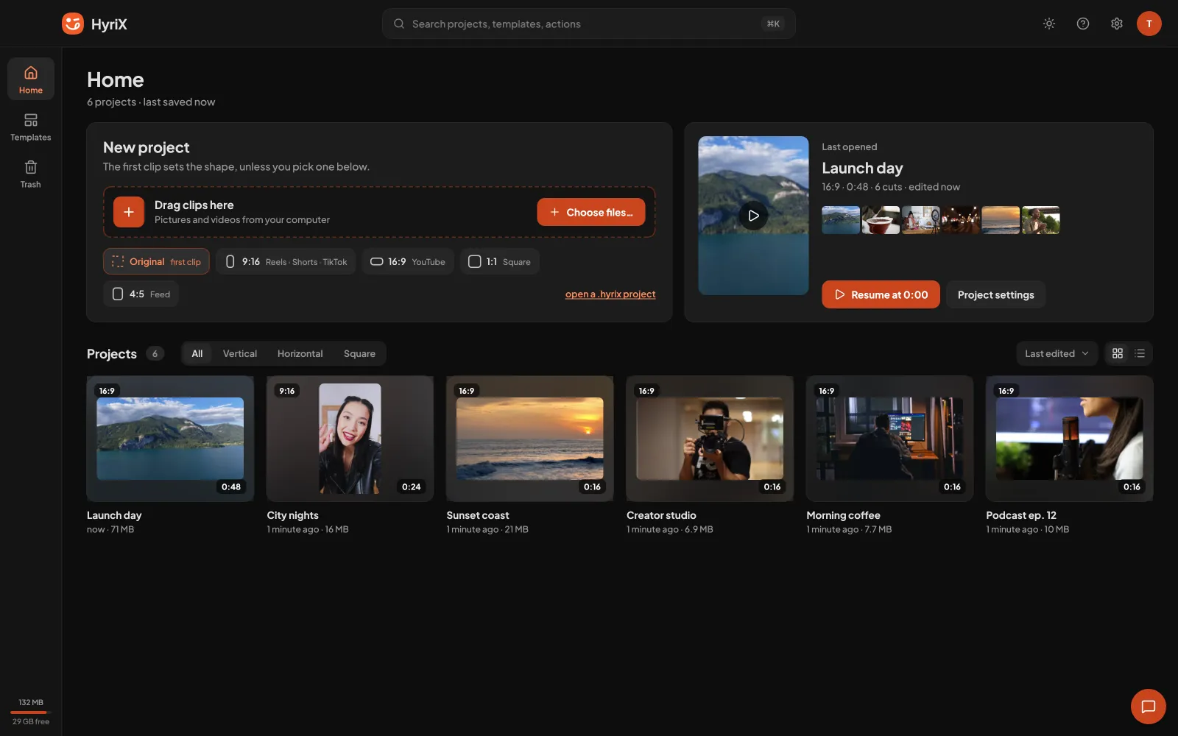Click the 132 MB storage usage bar
Image resolution: width=1178 pixels, height=736 pixels.
(x=31, y=712)
